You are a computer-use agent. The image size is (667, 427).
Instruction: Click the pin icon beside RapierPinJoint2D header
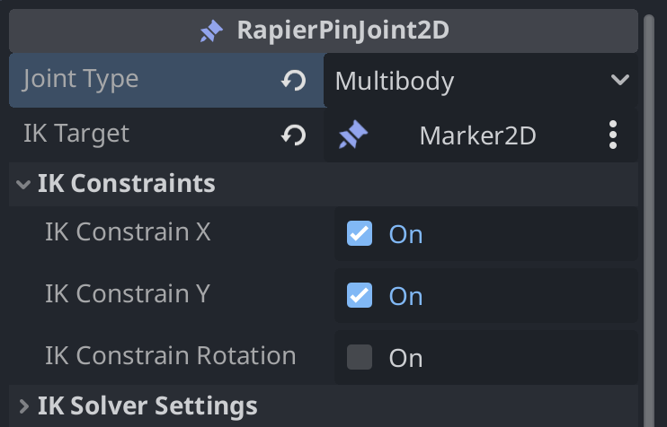(211, 31)
